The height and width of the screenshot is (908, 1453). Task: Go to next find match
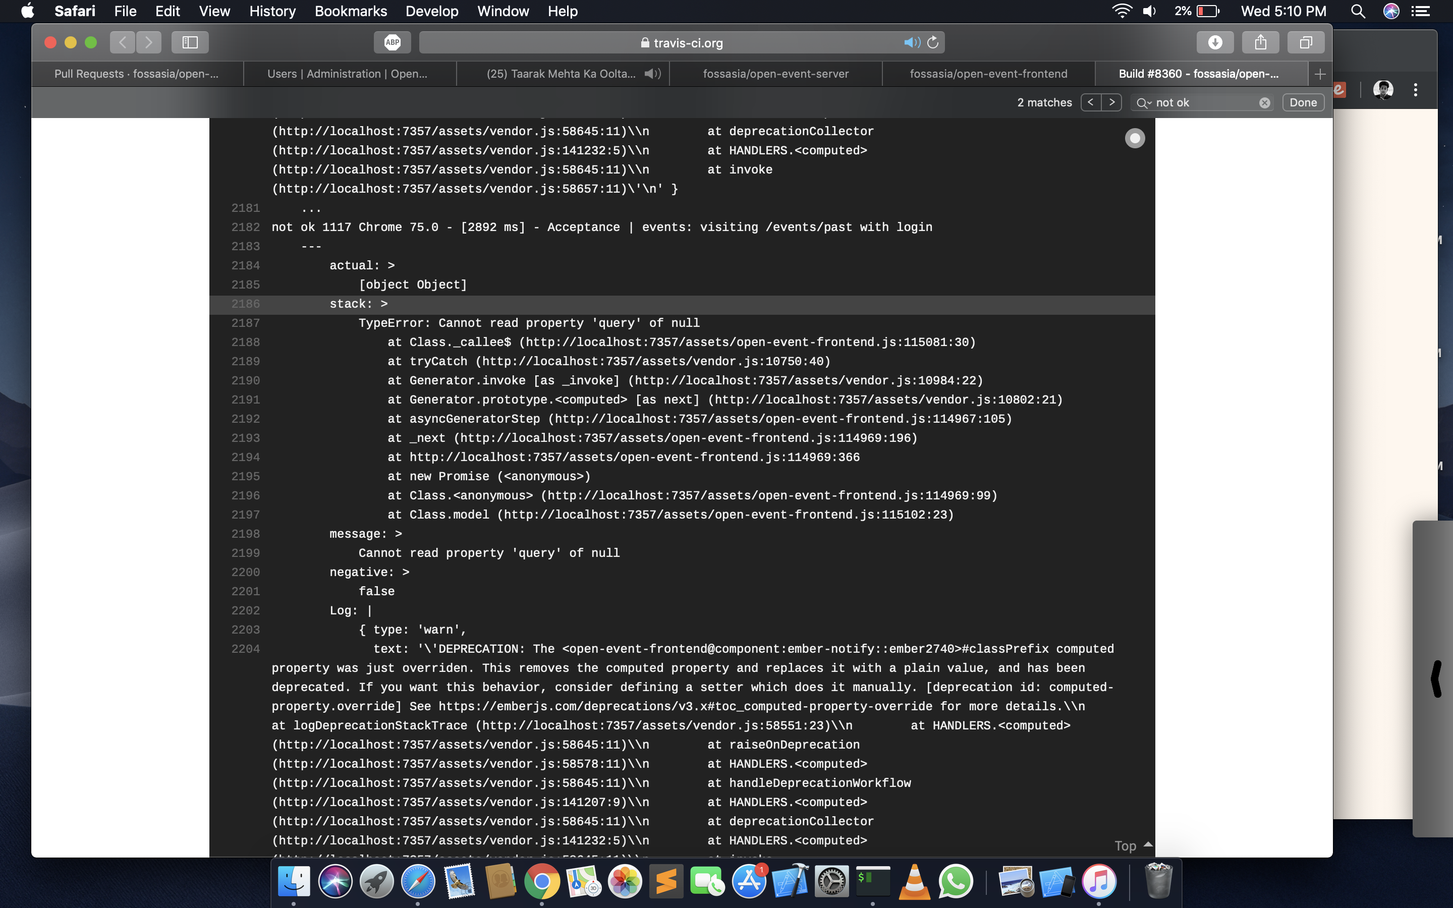[1112, 102]
